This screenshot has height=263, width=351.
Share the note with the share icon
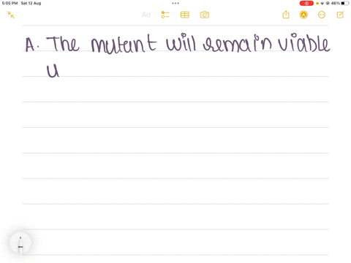coord(286,15)
